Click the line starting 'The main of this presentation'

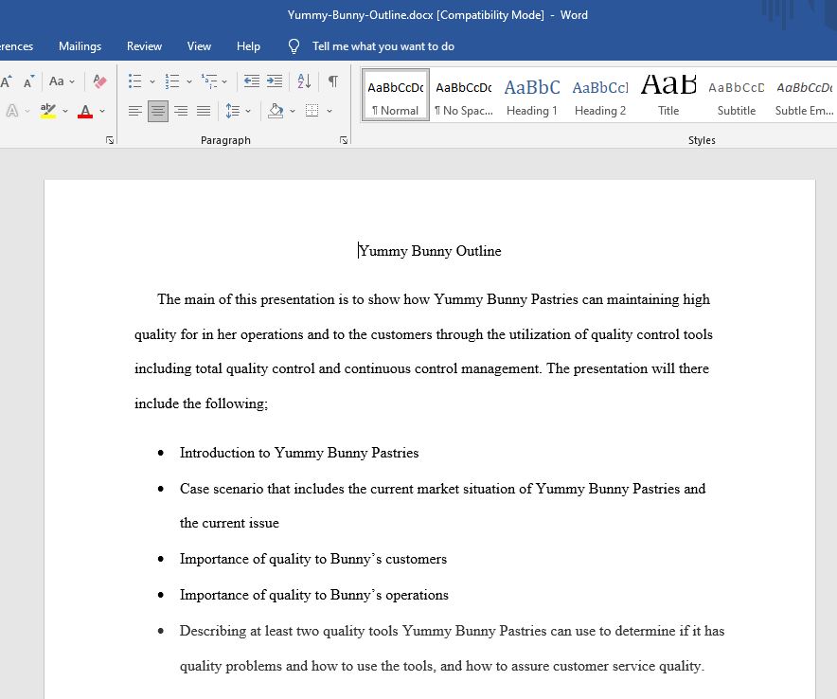434,299
